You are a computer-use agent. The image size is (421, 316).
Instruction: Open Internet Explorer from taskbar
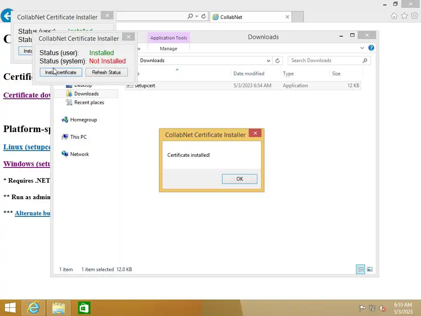pyautogui.click(x=33, y=308)
